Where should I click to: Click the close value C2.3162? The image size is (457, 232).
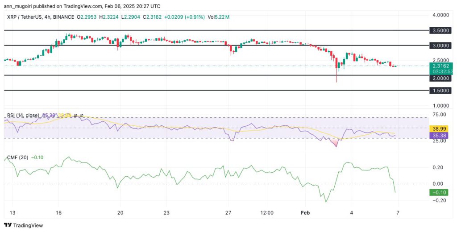point(151,17)
